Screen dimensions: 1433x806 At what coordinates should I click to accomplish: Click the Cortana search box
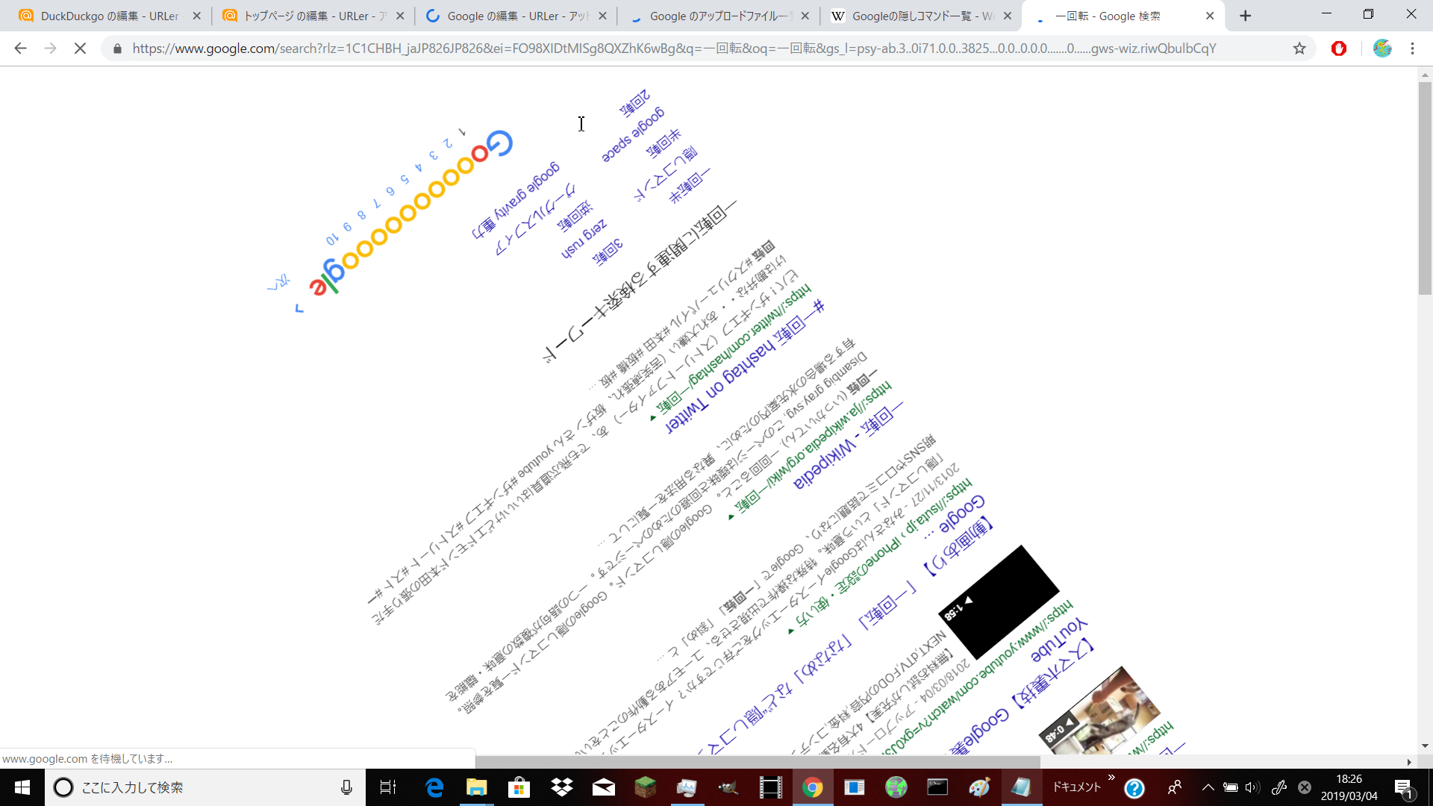tap(205, 787)
